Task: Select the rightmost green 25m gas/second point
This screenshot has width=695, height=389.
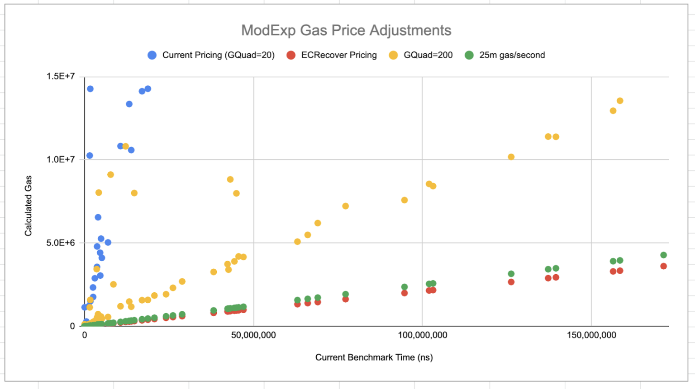Action: pos(663,255)
